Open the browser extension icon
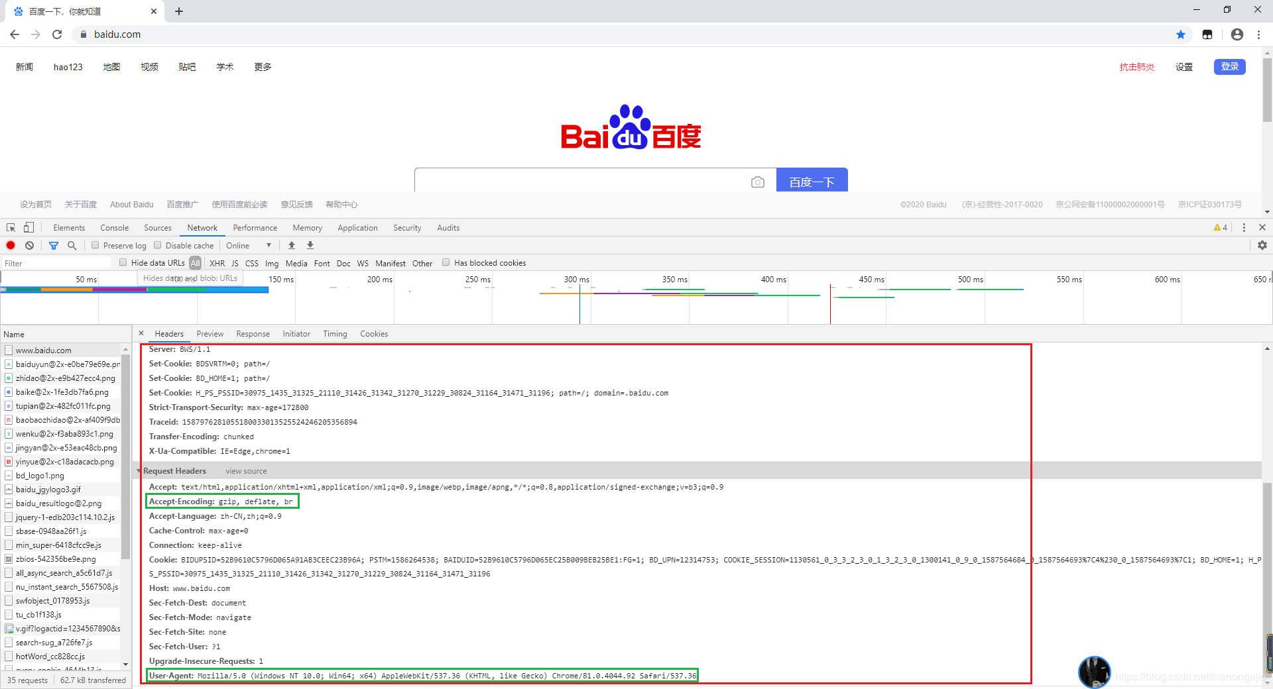This screenshot has height=689, width=1273. (1207, 34)
